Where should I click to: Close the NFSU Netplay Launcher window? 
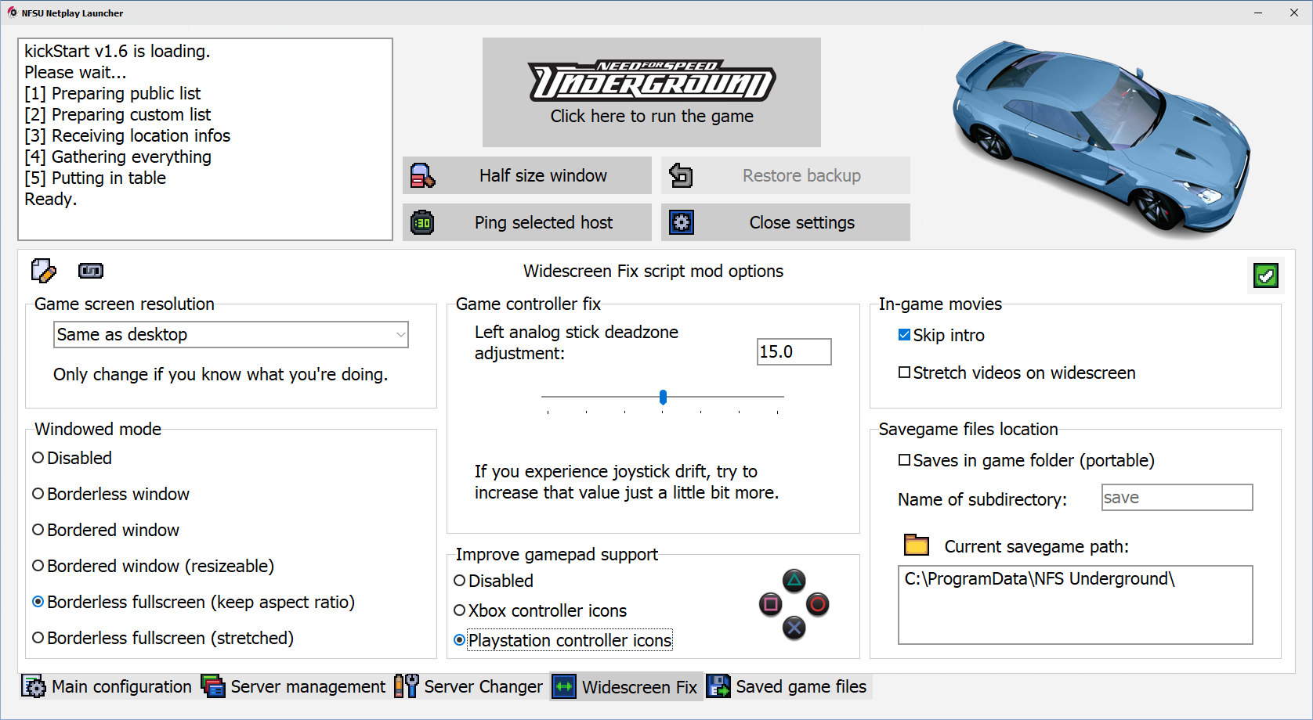point(1294,13)
